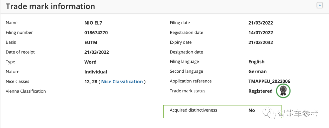
Task: Click the Type value Word
Action: point(90,62)
